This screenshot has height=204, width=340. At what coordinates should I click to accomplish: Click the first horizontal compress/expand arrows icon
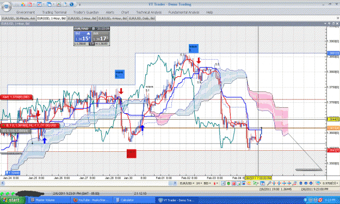coord(274,183)
